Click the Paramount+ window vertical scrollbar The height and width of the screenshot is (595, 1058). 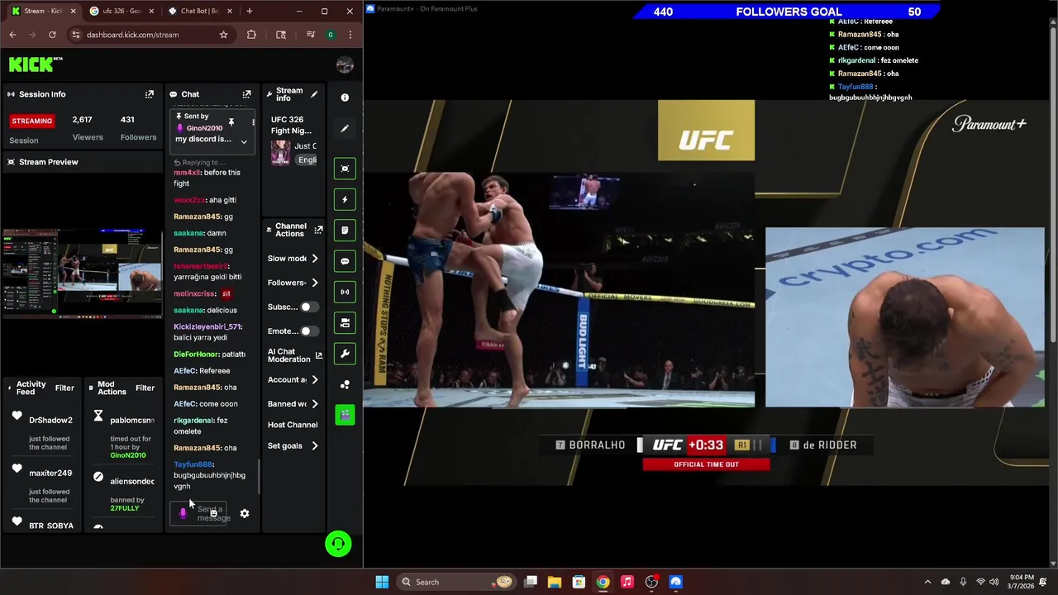tap(1053, 186)
